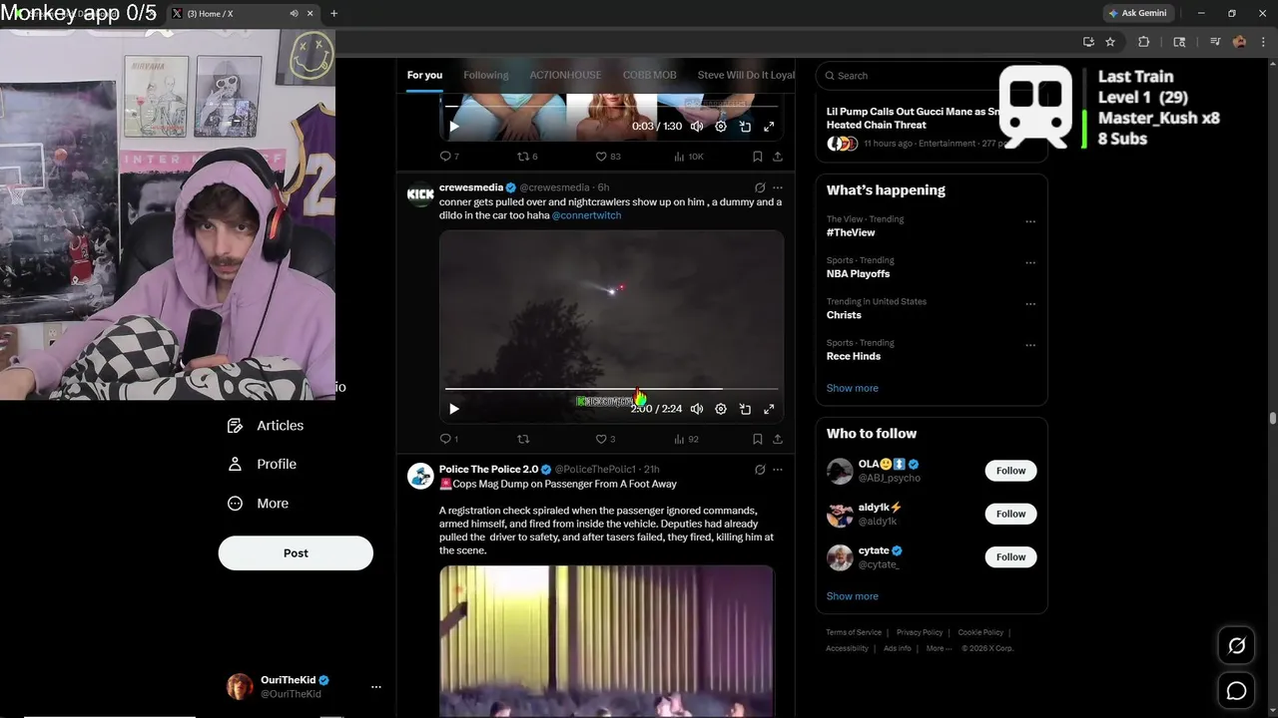The width and height of the screenshot is (1278, 718).
Task: Open settings on the top video
Action: pyautogui.click(x=721, y=127)
